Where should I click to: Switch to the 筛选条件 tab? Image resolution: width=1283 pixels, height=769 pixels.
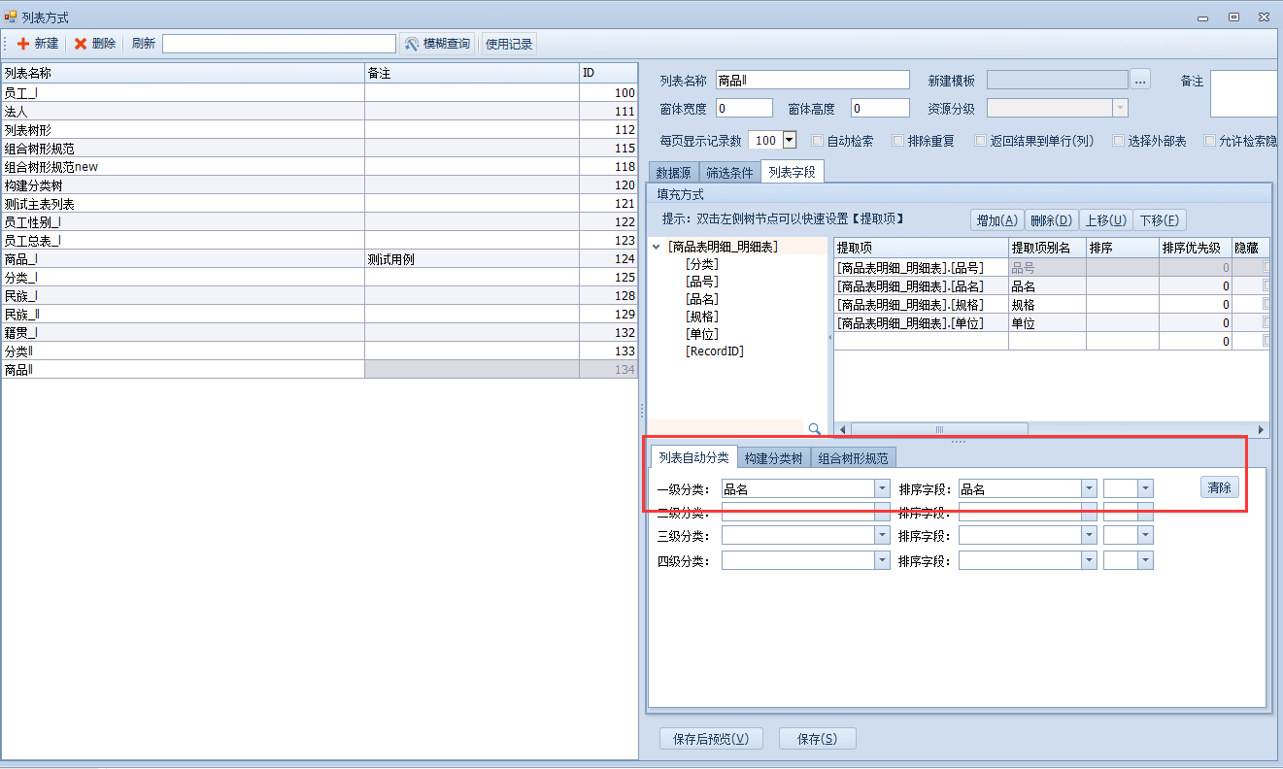click(x=729, y=173)
